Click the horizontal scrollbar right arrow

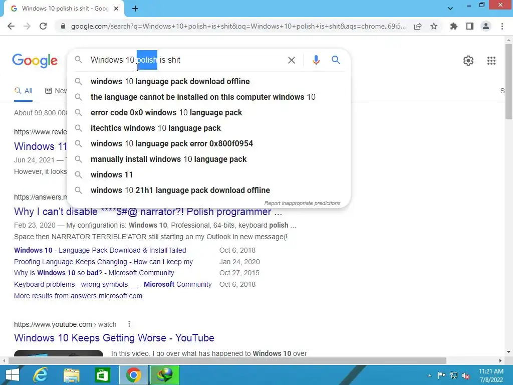pyautogui.click(x=500, y=361)
